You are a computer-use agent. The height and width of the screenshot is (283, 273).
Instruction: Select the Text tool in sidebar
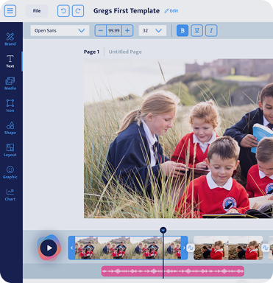(10, 61)
